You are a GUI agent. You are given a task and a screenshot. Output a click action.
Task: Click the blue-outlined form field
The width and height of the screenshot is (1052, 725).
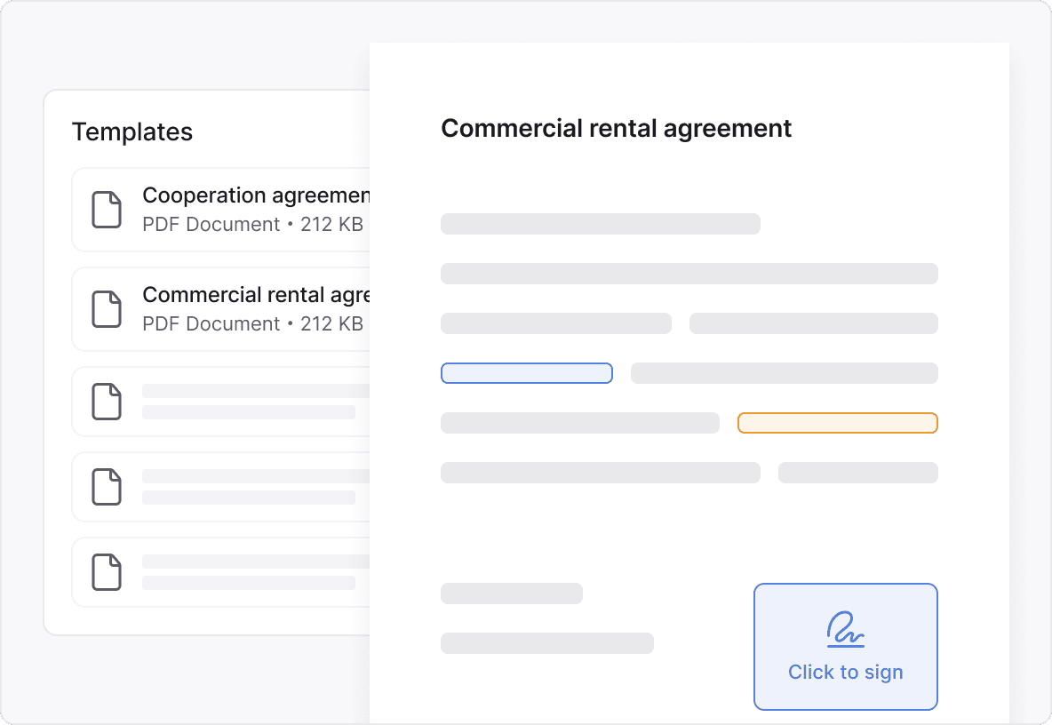[526, 373]
